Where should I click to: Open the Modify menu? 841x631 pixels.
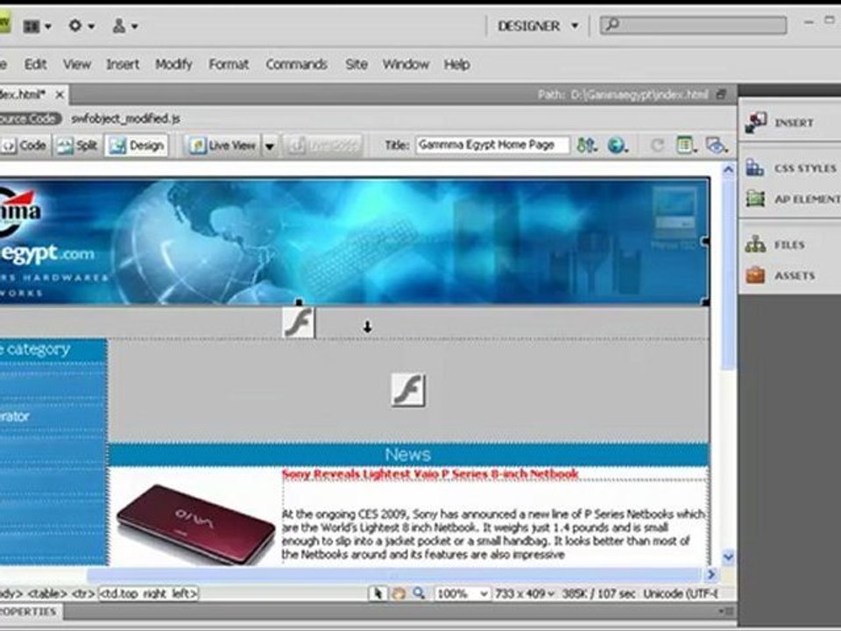click(x=173, y=64)
